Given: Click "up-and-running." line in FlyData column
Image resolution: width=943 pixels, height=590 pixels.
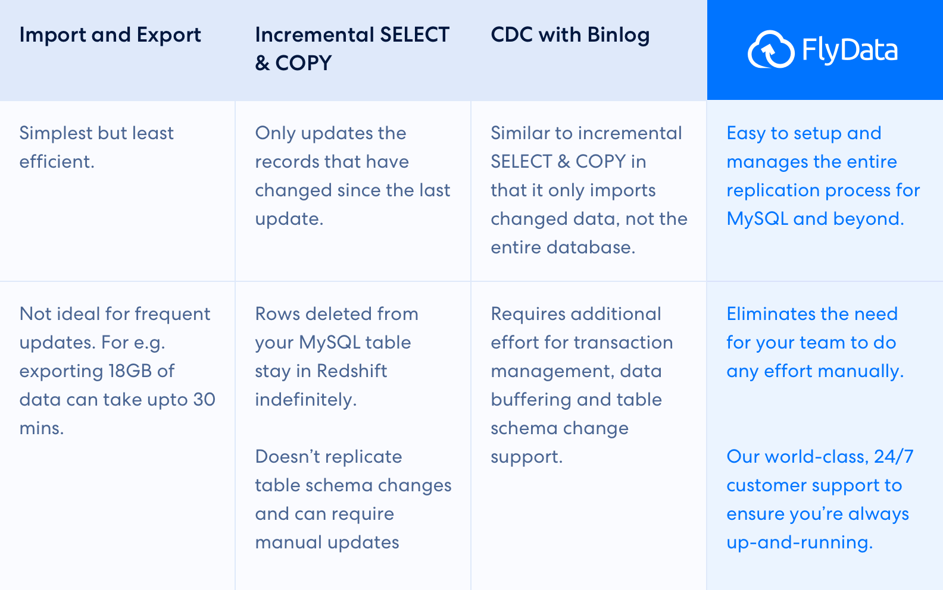Looking at the screenshot, I should tap(800, 542).
